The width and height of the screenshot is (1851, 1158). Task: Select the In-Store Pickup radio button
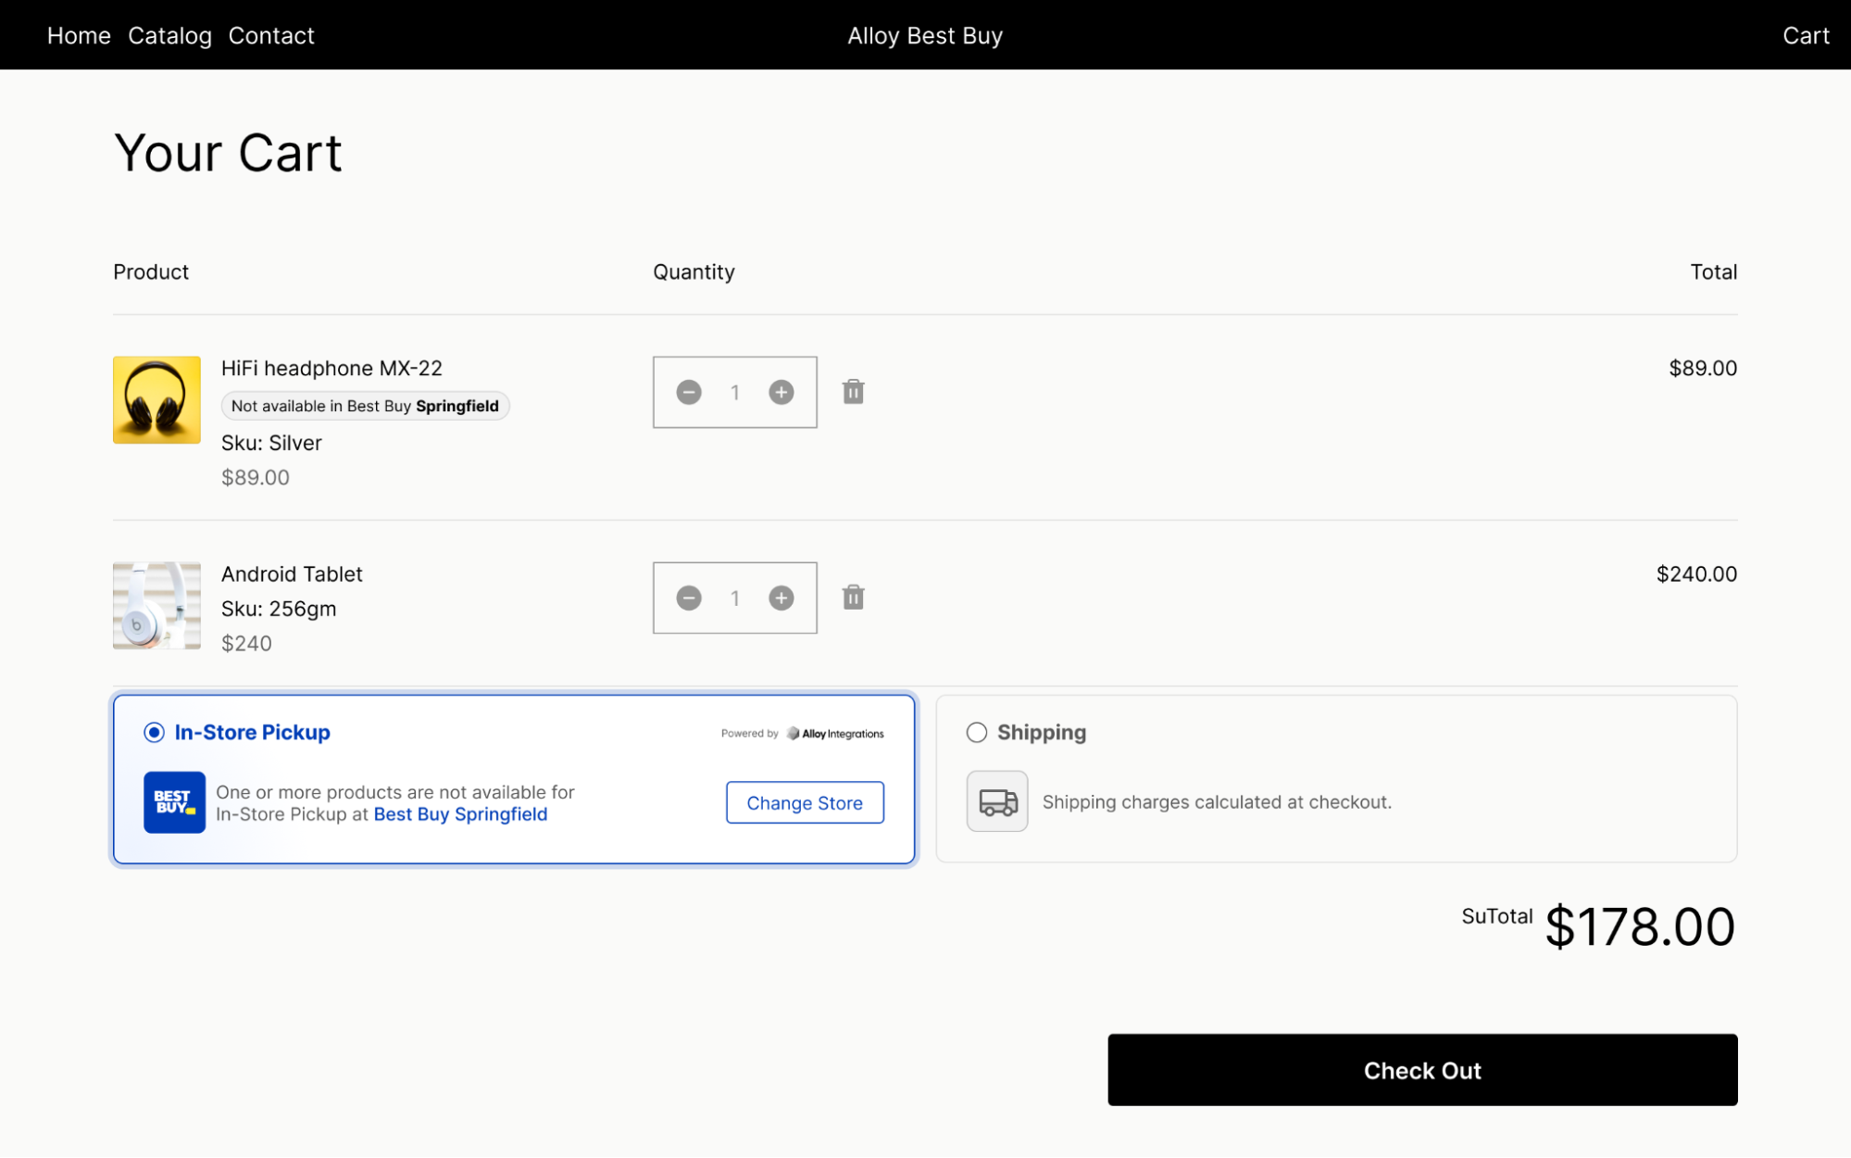[x=154, y=733]
